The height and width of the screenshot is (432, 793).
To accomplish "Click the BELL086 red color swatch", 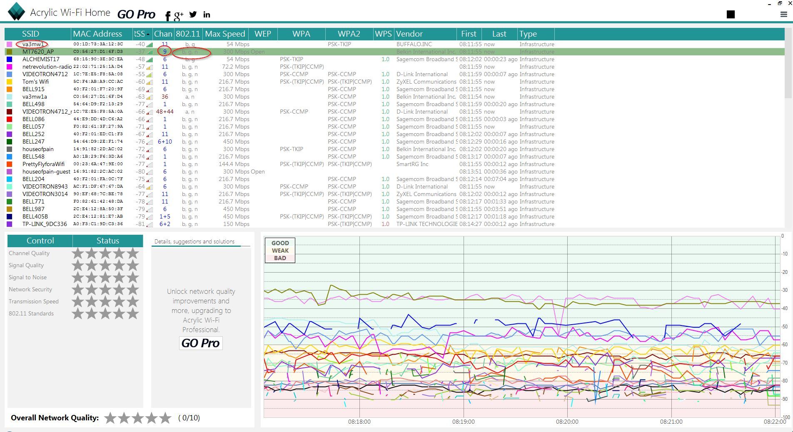I will pyautogui.click(x=10, y=119).
